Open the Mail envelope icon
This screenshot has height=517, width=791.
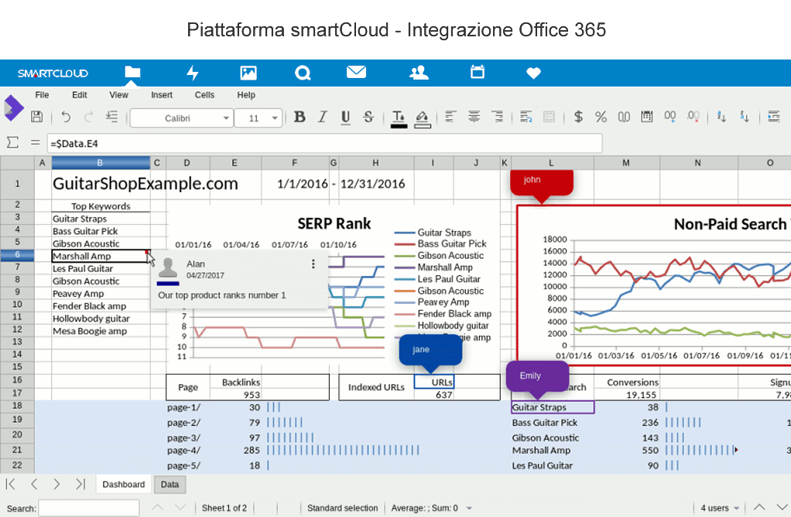pyautogui.click(x=356, y=73)
